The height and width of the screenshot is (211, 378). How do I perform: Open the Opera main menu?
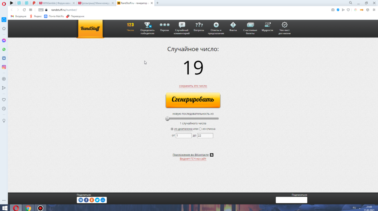pos(4,3)
